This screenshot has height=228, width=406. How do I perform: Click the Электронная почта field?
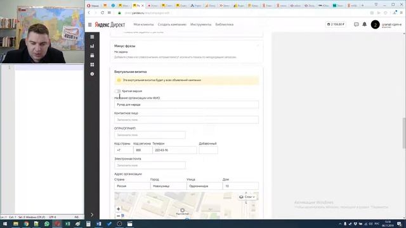(150, 165)
